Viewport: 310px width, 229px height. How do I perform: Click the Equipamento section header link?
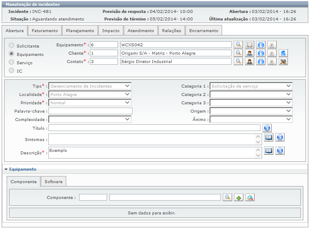point(23,169)
